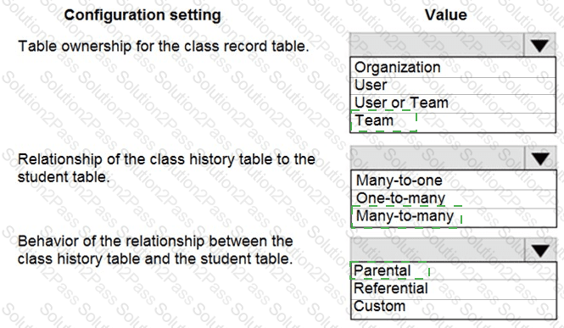Click the Configuration setting column header
Image resolution: width=564 pixels, height=328 pixels.
tap(142, 15)
